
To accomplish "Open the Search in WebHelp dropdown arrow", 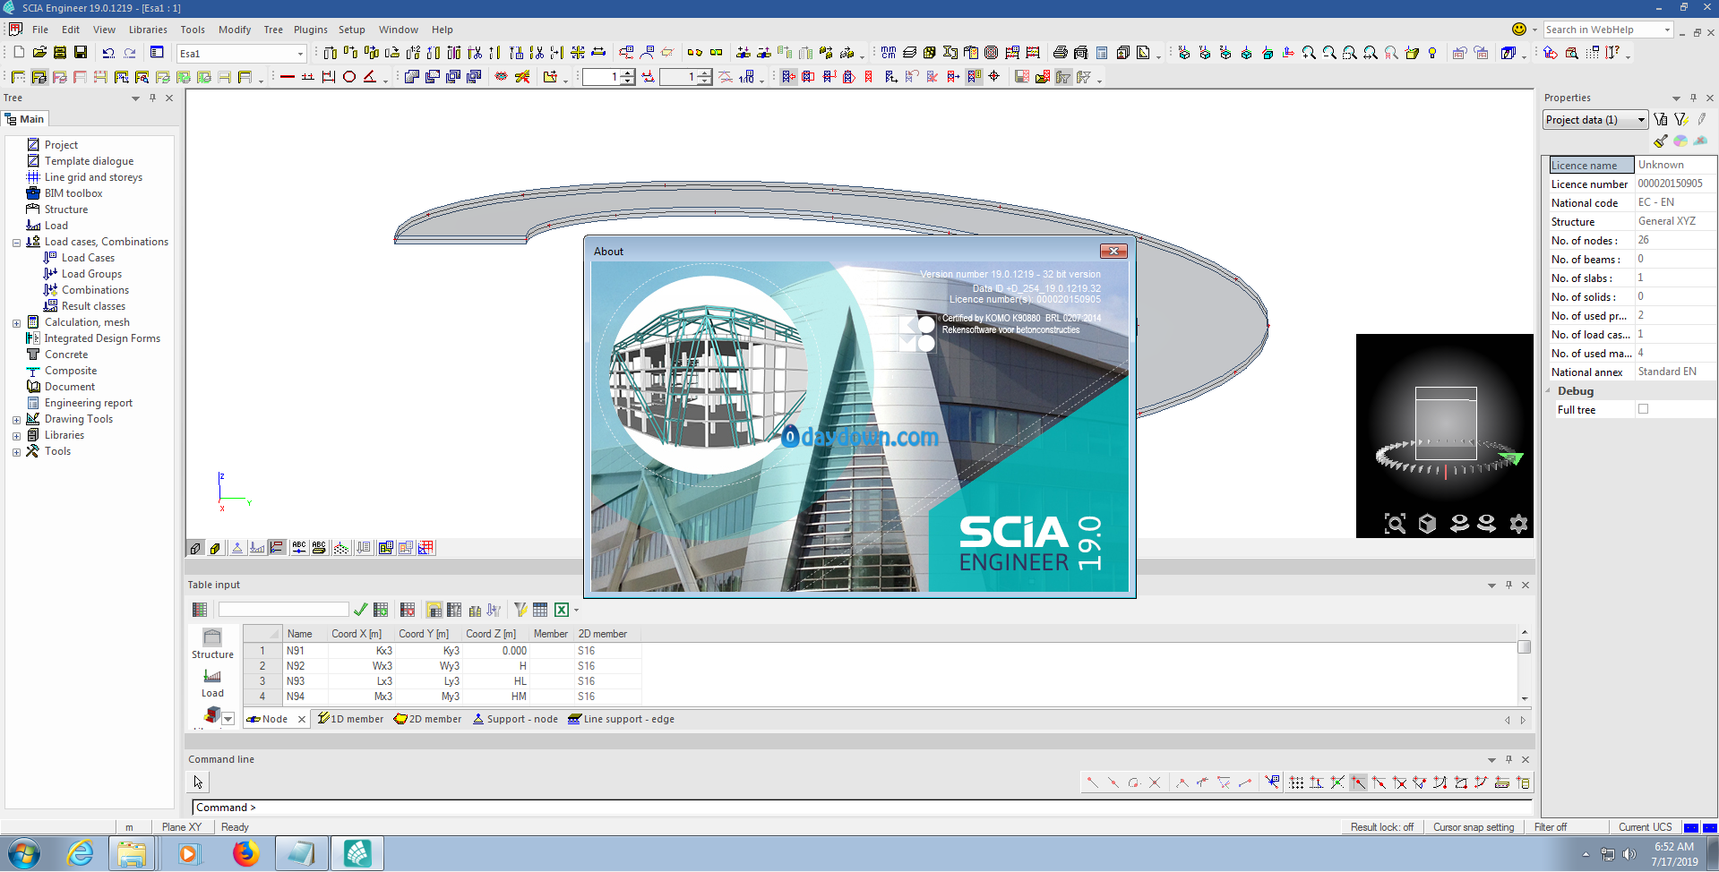I will 1667,30.
